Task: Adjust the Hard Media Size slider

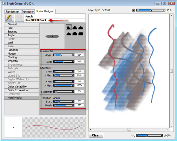Action: click(64, 61)
